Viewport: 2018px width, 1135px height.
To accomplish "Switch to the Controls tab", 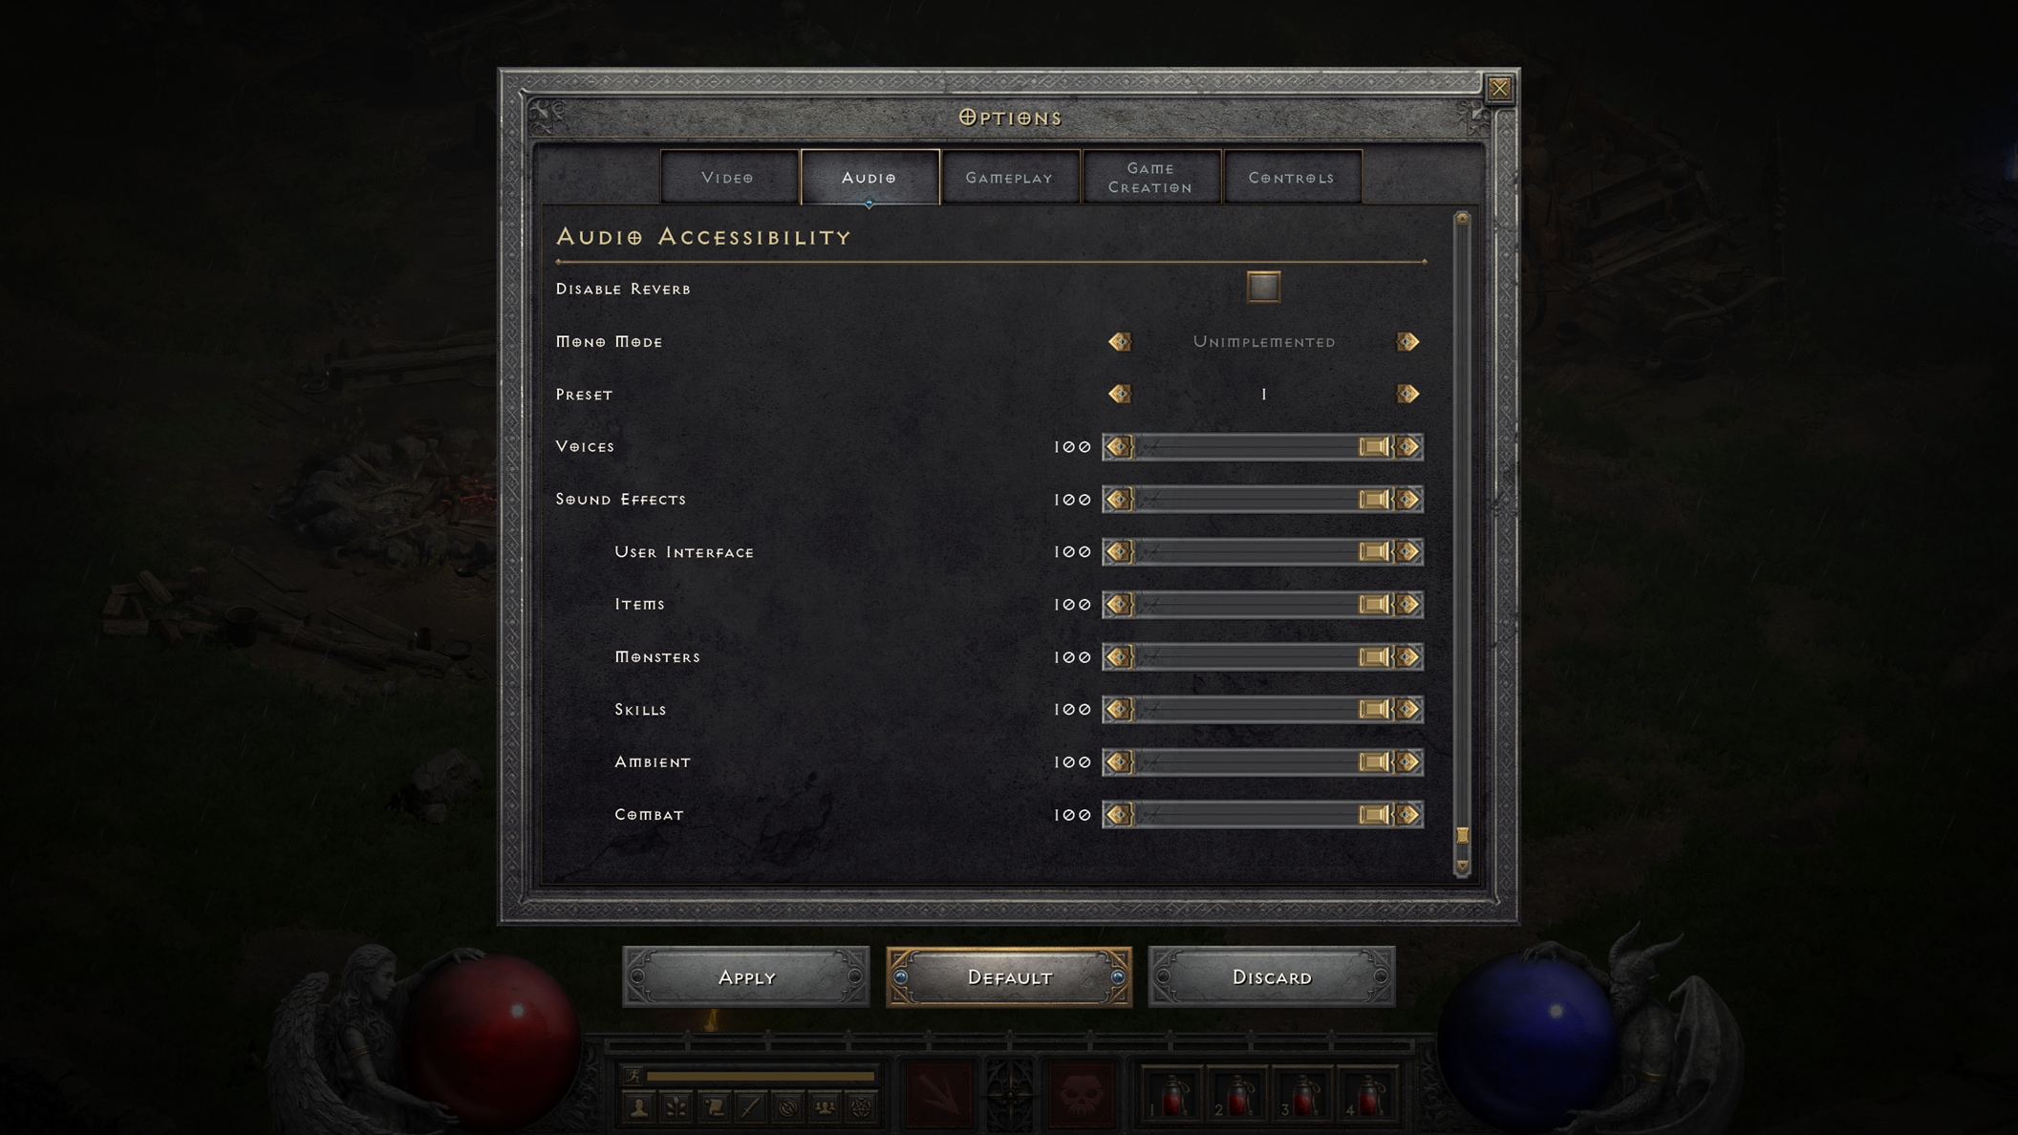I will [x=1290, y=176].
